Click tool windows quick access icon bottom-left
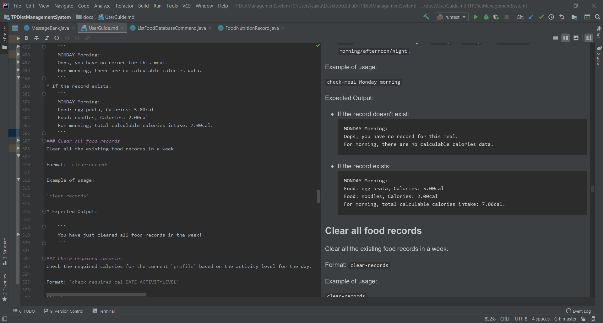Screen dimensions: 603x323 [x=5, y=319]
